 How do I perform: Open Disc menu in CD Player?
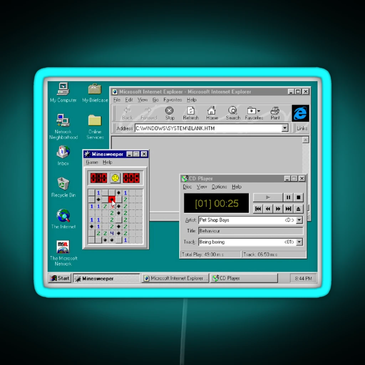click(x=187, y=186)
